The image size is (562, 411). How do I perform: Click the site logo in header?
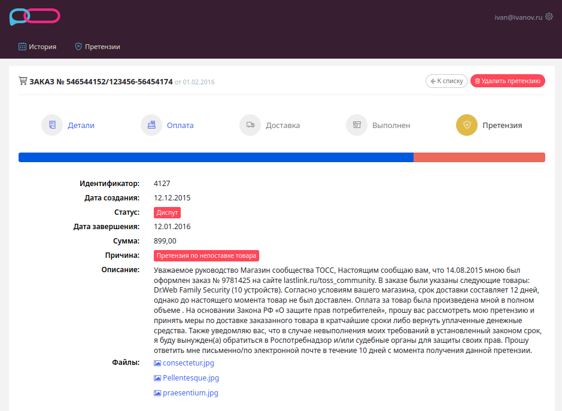coord(34,17)
